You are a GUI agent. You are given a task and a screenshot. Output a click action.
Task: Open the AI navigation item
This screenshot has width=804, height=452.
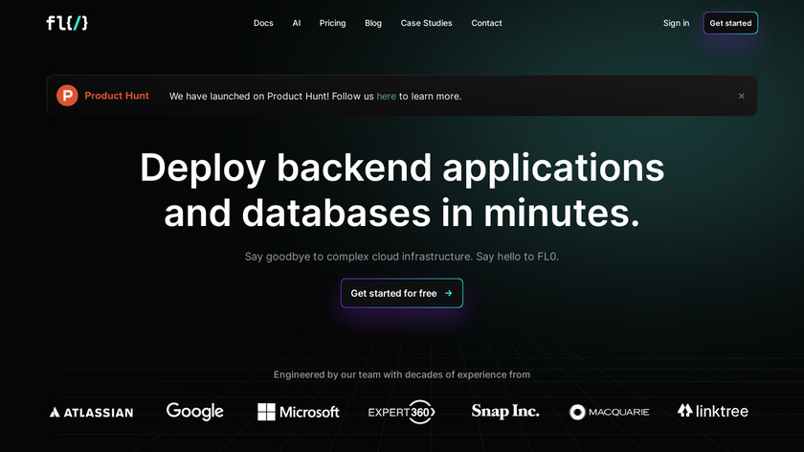point(297,23)
